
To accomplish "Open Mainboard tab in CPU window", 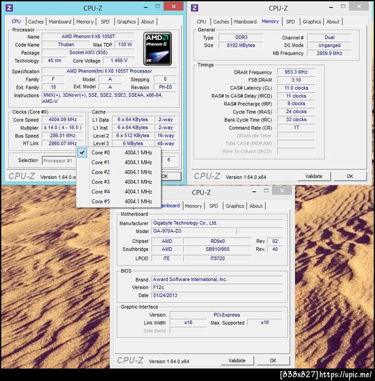I will tap(60, 22).
